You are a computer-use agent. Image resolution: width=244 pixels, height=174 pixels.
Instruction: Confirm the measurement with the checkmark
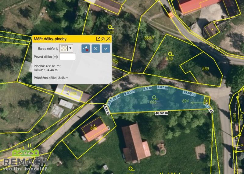coord(106,48)
